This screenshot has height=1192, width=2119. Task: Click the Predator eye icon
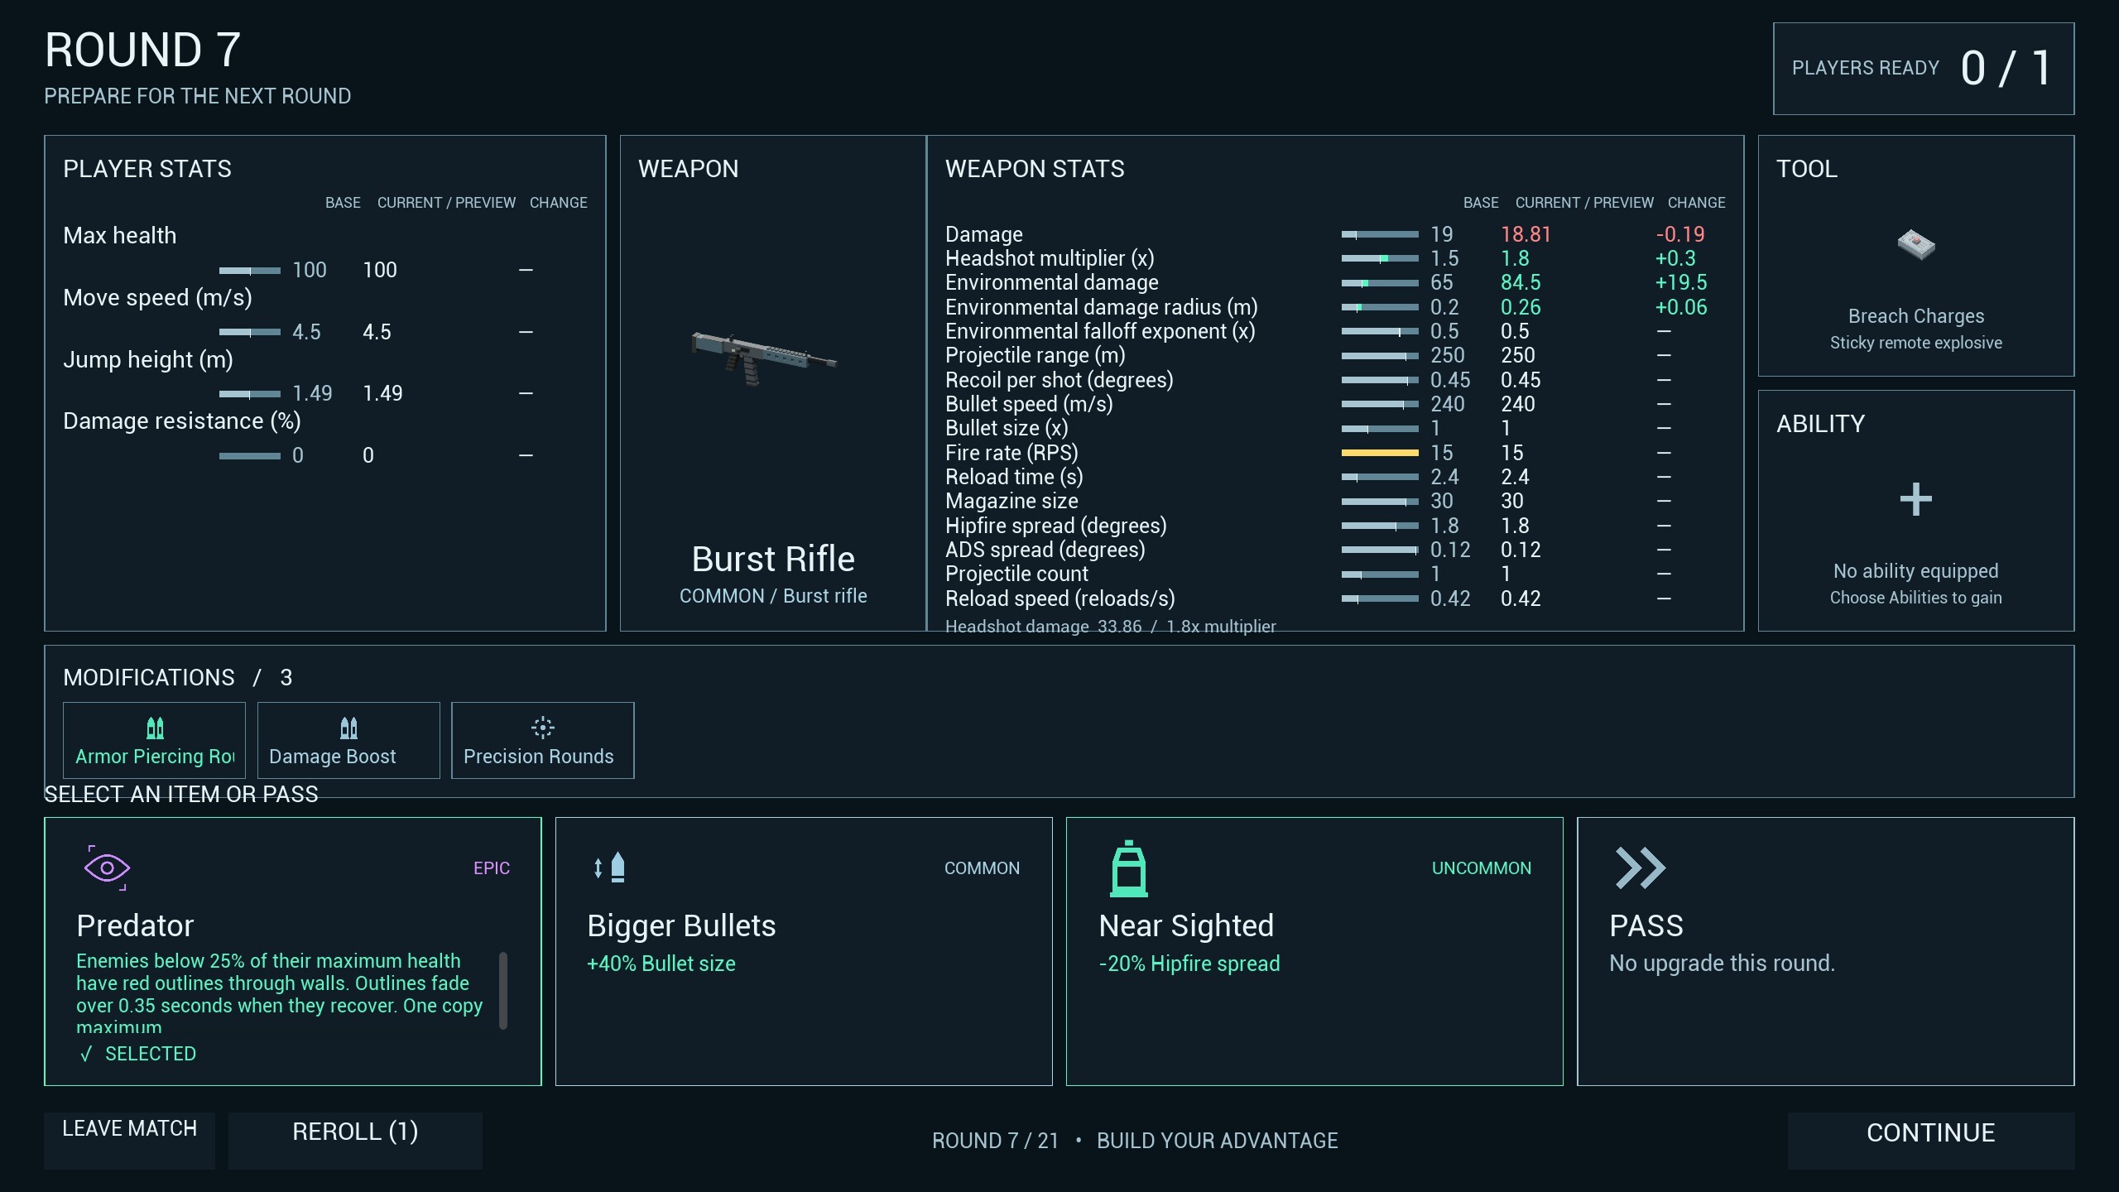[107, 868]
